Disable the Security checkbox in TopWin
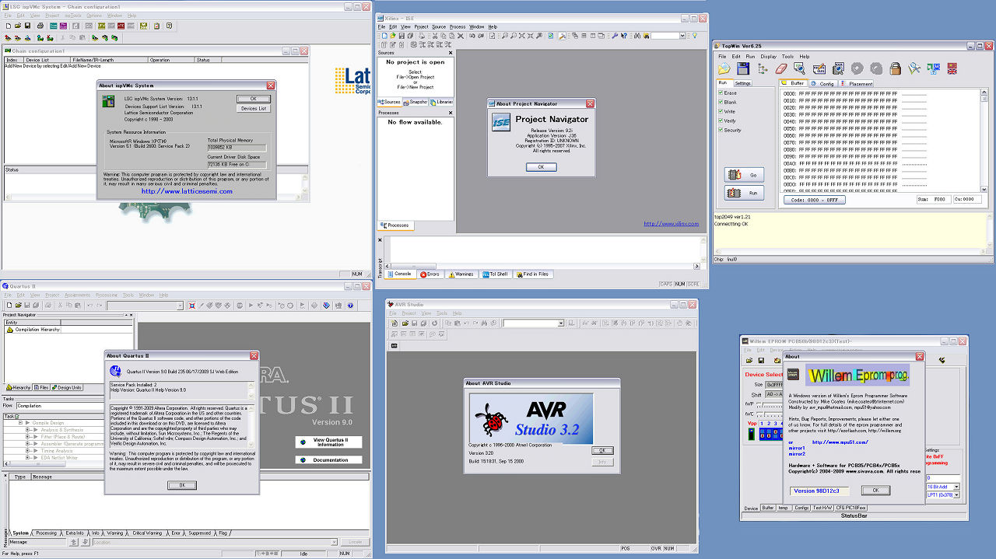The height and width of the screenshot is (559, 996). (722, 131)
